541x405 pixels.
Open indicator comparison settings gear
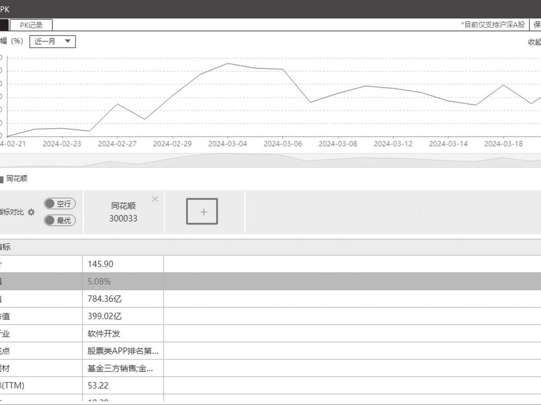pyautogui.click(x=31, y=212)
